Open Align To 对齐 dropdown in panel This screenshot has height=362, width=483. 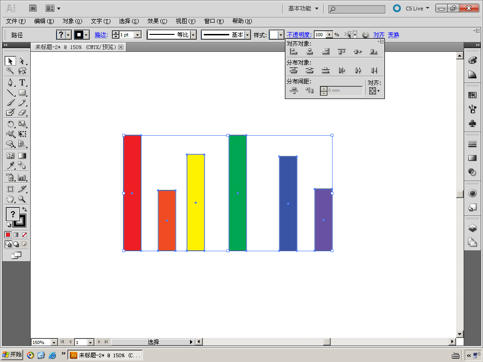click(374, 91)
